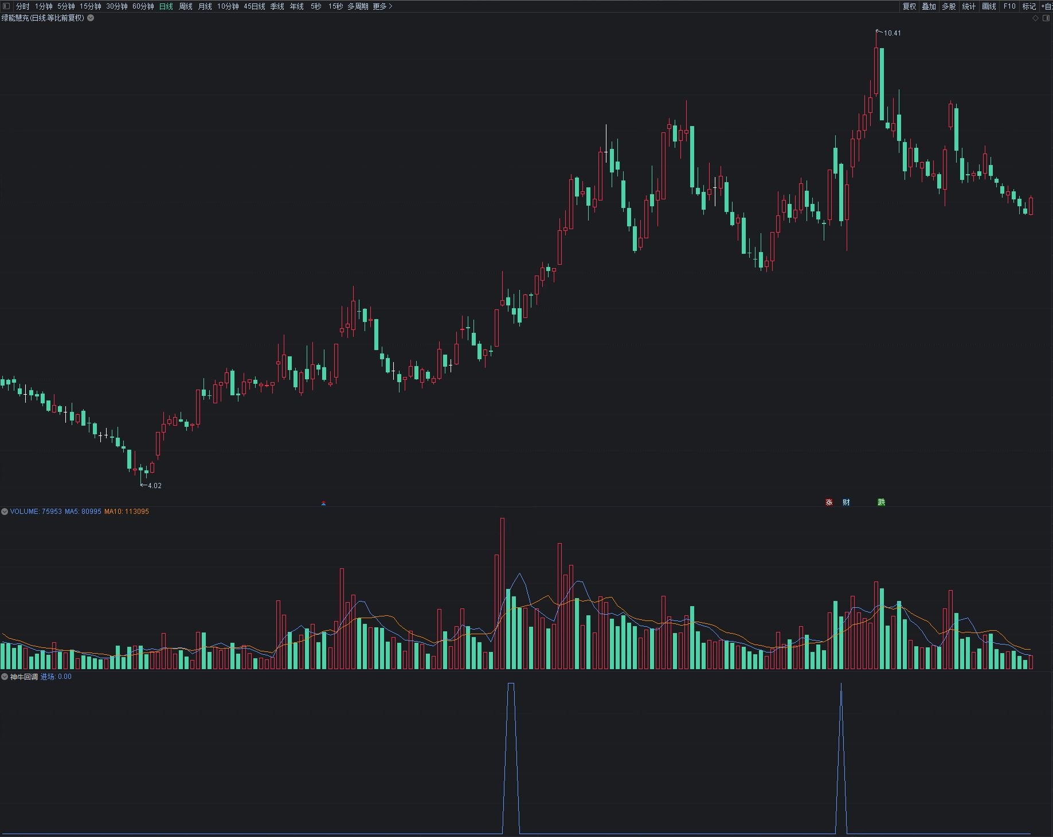Switch to 周线 weekly chart
Screen dimensions: 1053x837
point(186,6)
